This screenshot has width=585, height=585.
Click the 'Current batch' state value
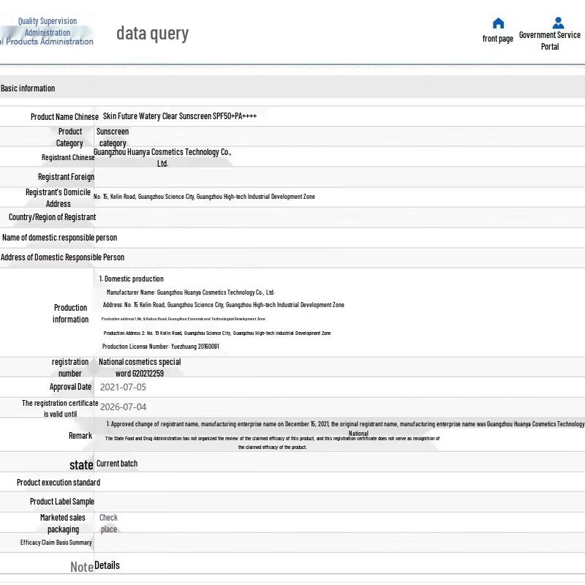coord(117,464)
